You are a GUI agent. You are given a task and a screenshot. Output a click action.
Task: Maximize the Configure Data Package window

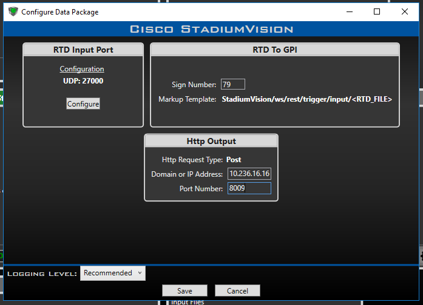(377, 11)
